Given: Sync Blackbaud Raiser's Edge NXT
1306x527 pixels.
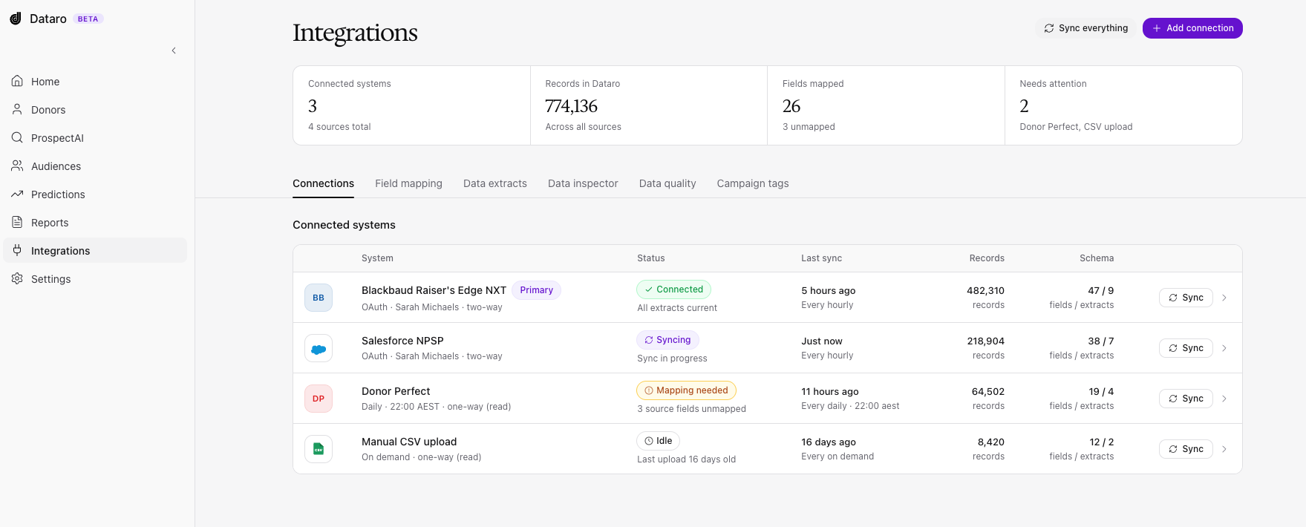Looking at the screenshot, I should pos(1186,298).
